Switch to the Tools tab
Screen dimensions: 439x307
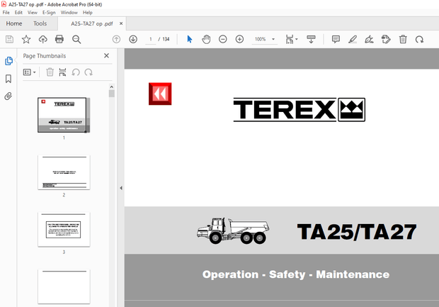[40, 23]
